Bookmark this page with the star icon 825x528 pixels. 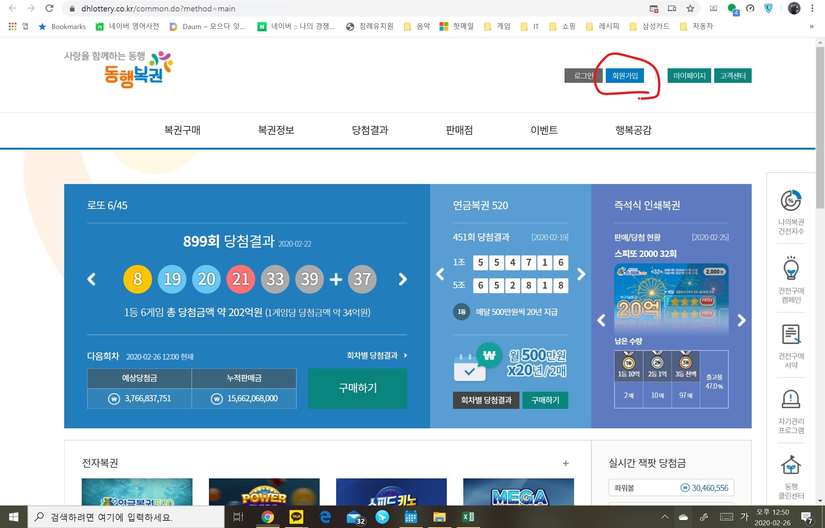point(690,8)
